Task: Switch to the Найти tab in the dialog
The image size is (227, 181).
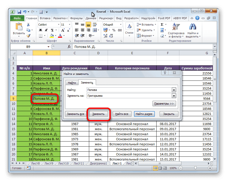Action: coord(72,83)
